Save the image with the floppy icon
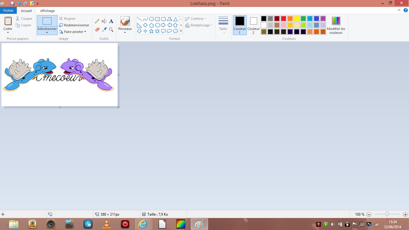The width and height of the screenshot is (409, 230). 12,4
